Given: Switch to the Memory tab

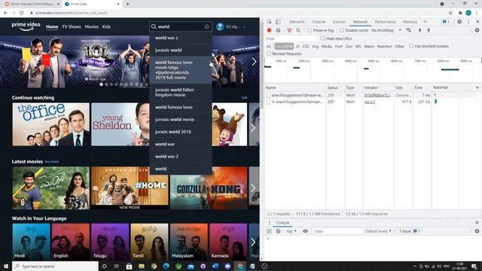Looking at the screenshot, I should click(x=410, y=22).
